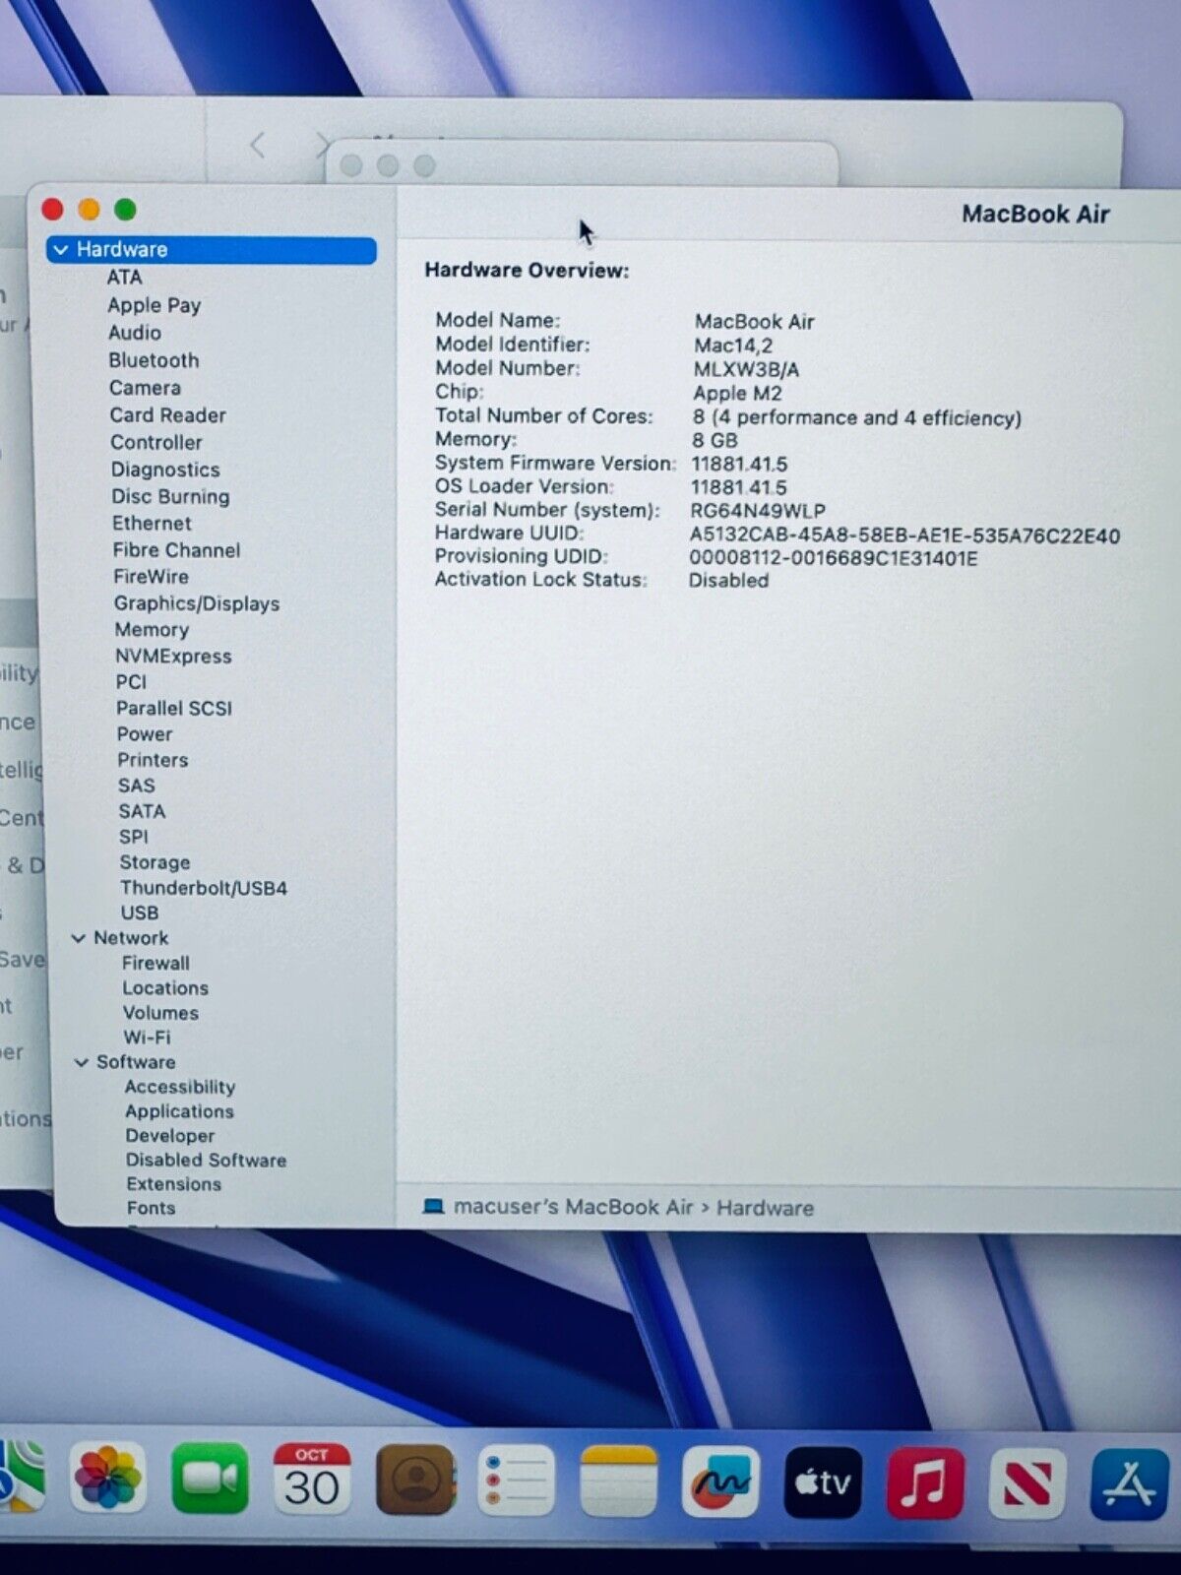The height and width of the screenshot is (1575, 1181).
Task: Select the Hardware category row
Action: pos(212,250)
